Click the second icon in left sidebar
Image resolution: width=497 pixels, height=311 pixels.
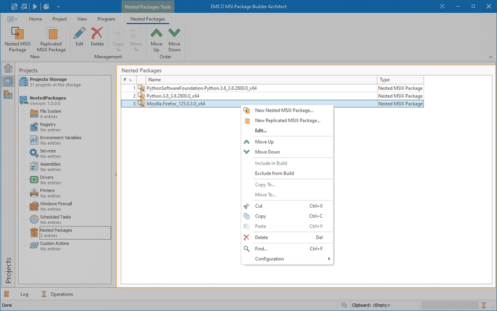coord(8,81)
